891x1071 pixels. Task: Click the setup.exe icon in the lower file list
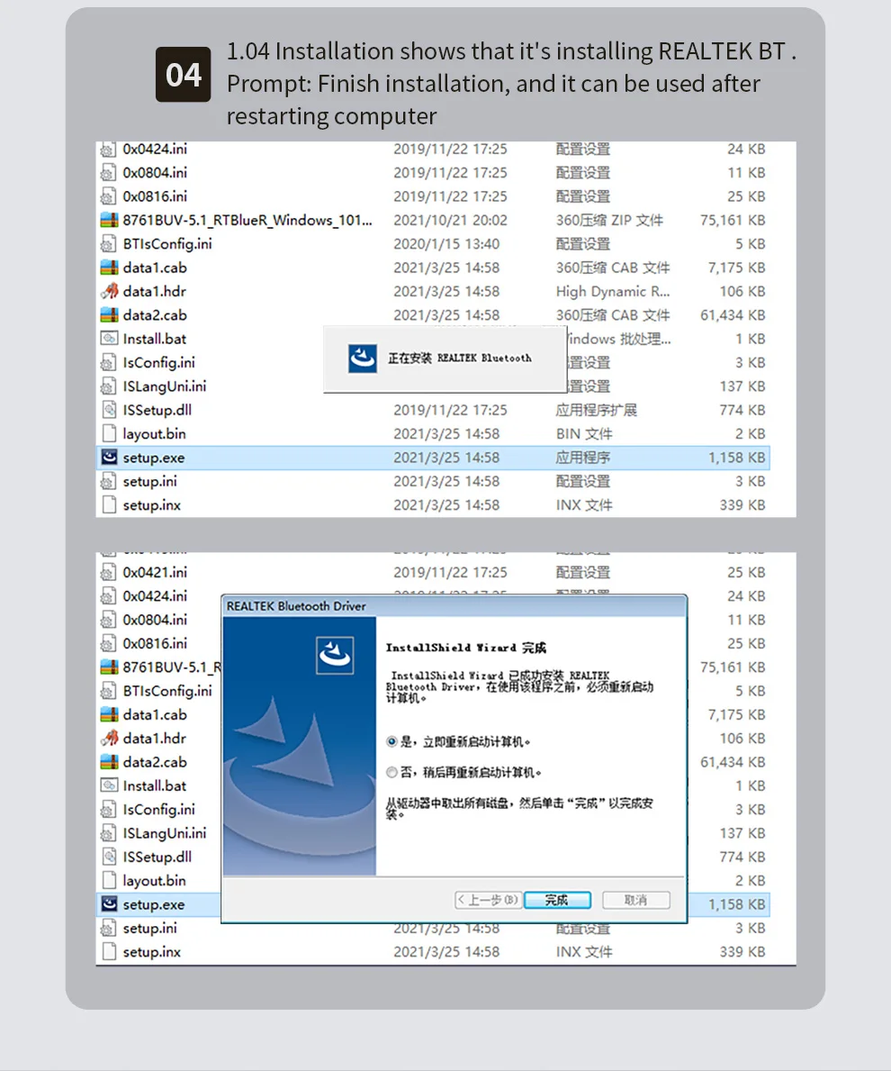[x=109, y=904]
